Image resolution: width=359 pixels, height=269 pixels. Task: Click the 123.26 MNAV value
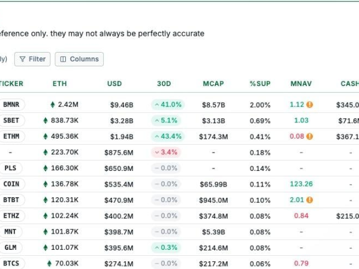pos(301,184)
